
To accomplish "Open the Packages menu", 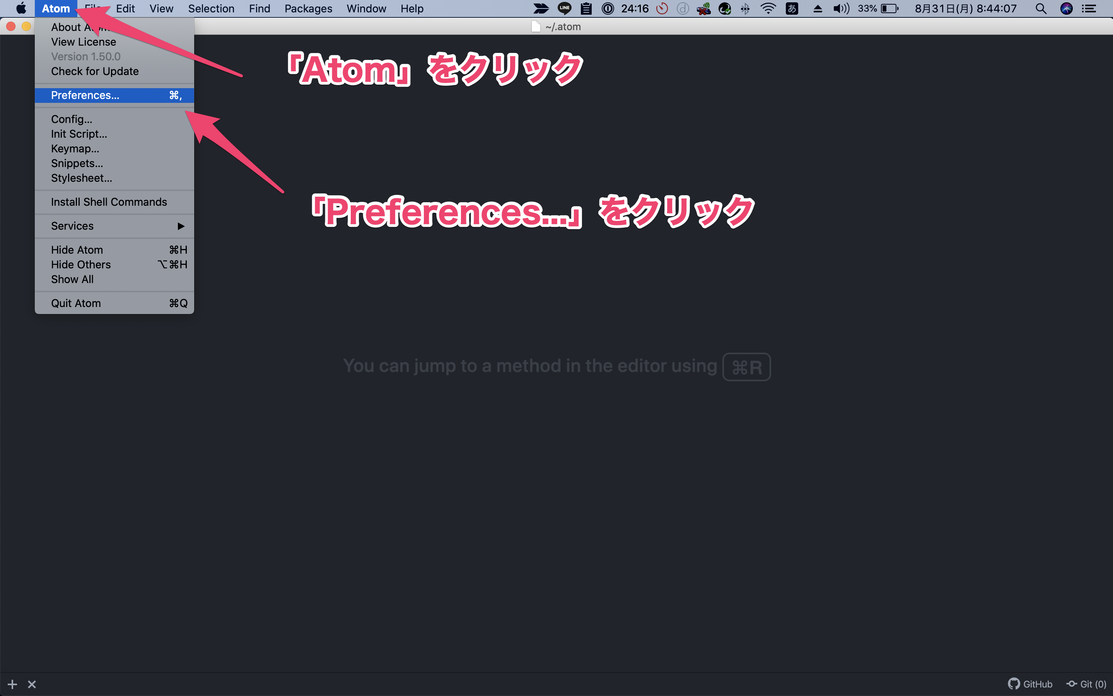I will [x=308, y=9].
